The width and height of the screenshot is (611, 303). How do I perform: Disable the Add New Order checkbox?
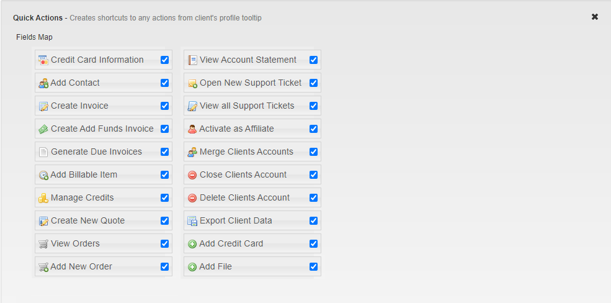(x=165, y=267)
